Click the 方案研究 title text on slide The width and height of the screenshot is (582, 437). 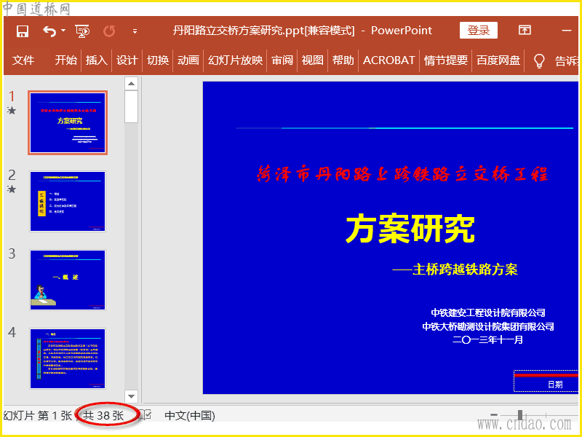(410, 229)
